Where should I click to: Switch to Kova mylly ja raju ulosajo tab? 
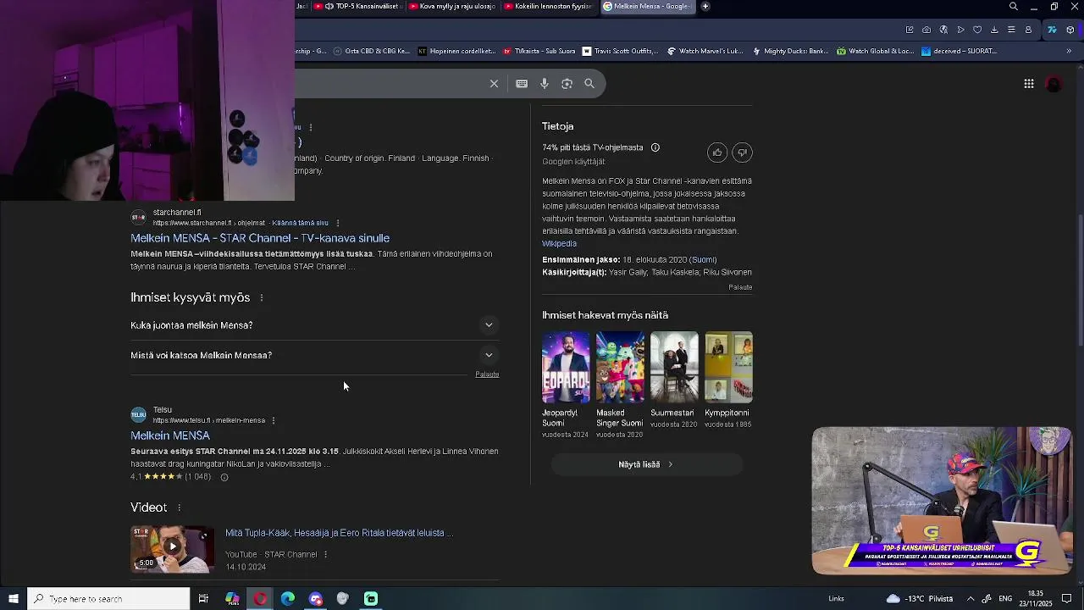point(454,7)
